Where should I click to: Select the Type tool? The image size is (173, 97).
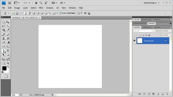click(8, 51)
